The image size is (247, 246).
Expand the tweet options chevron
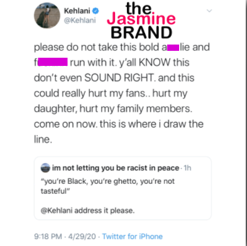[x=209, y=11]
